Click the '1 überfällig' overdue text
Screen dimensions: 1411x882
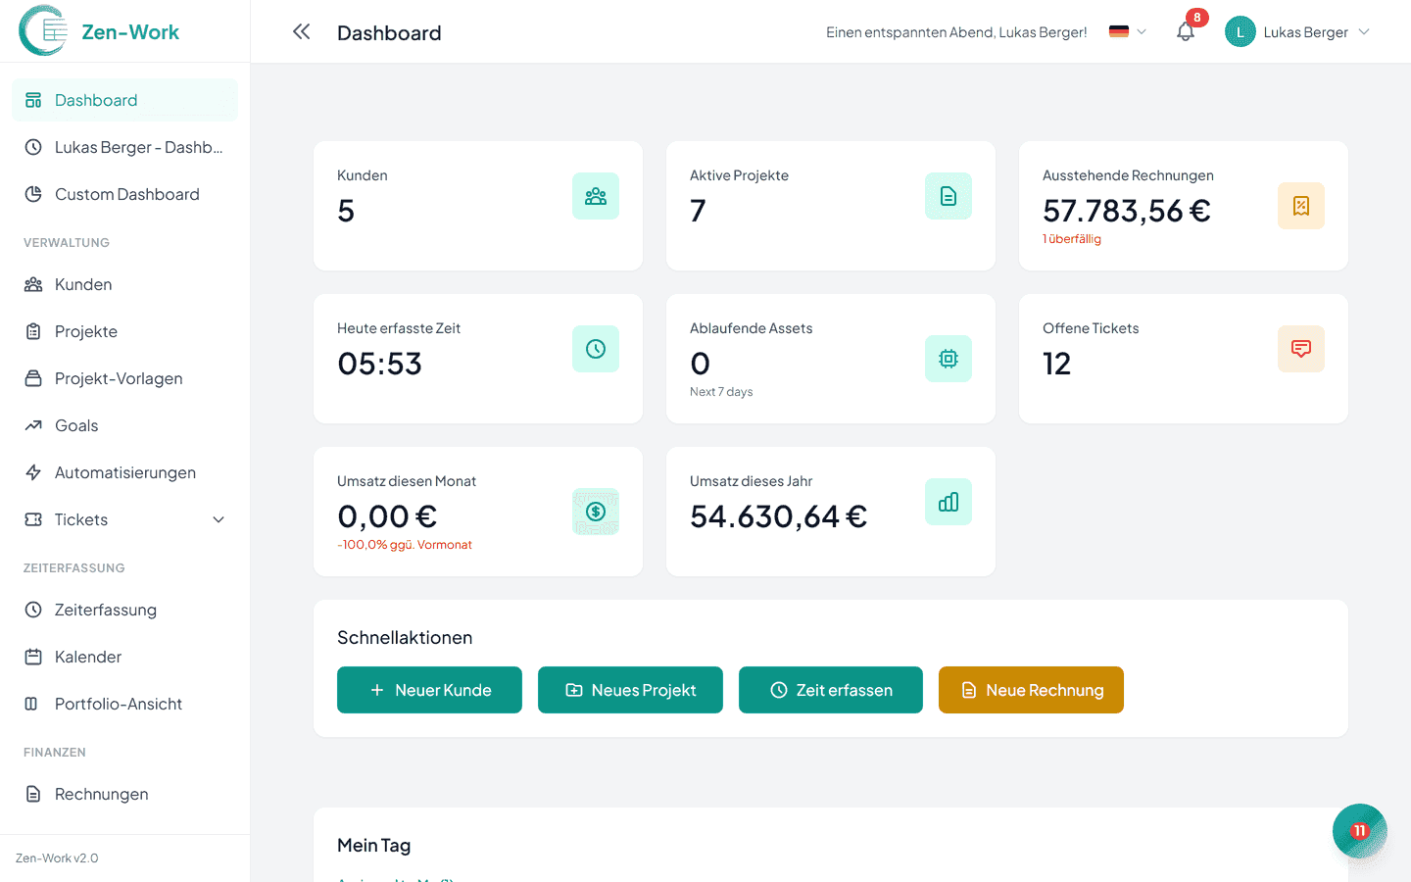[x=1072, y=239]
